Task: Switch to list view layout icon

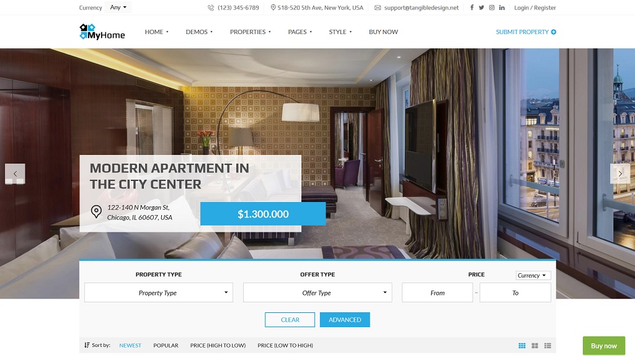Action: (548, 345)
